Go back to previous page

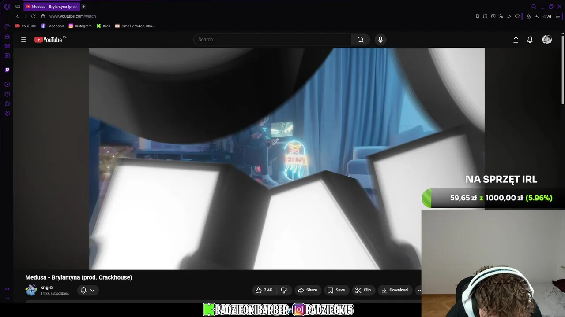point(18,16)
